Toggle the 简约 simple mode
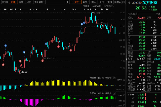Viewport: 161px width, 107px height. (110, 2)
